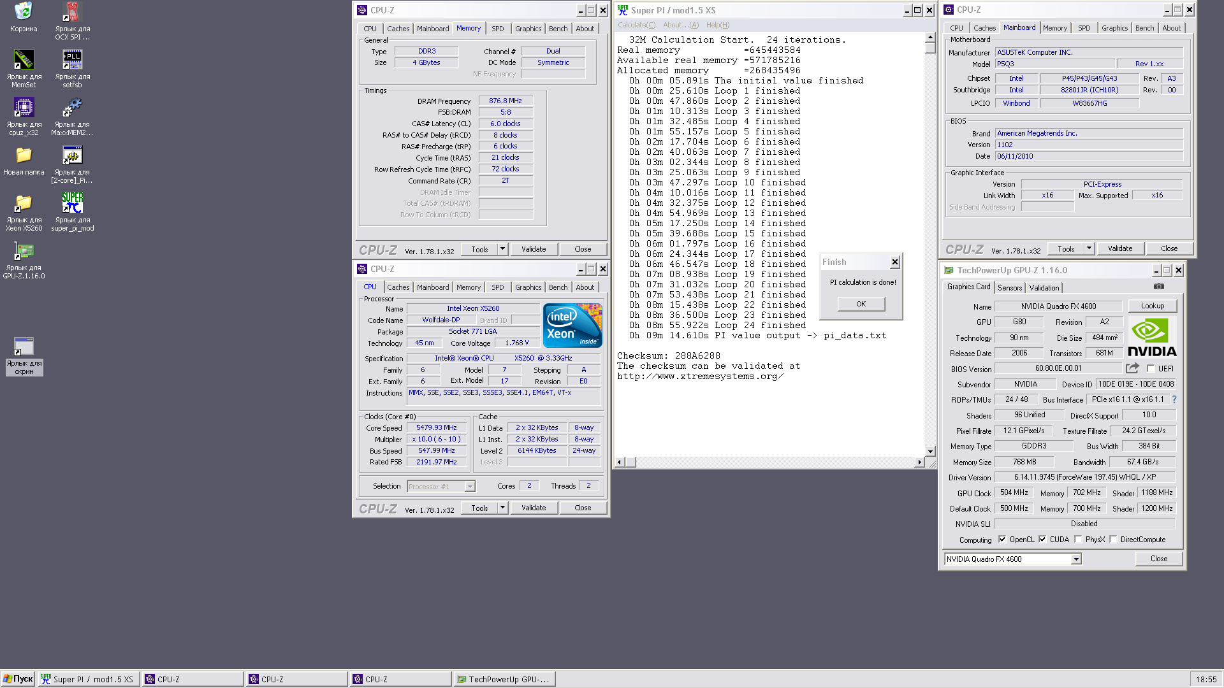Switch to Caches tab in Memory CPU-Z window
Viewport: 1224px width, 688px height.
[398, 29]
